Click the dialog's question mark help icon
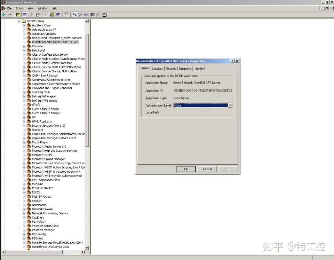This screenshot has height=260, width=334. pyautogui.click(x=232, y=61)
